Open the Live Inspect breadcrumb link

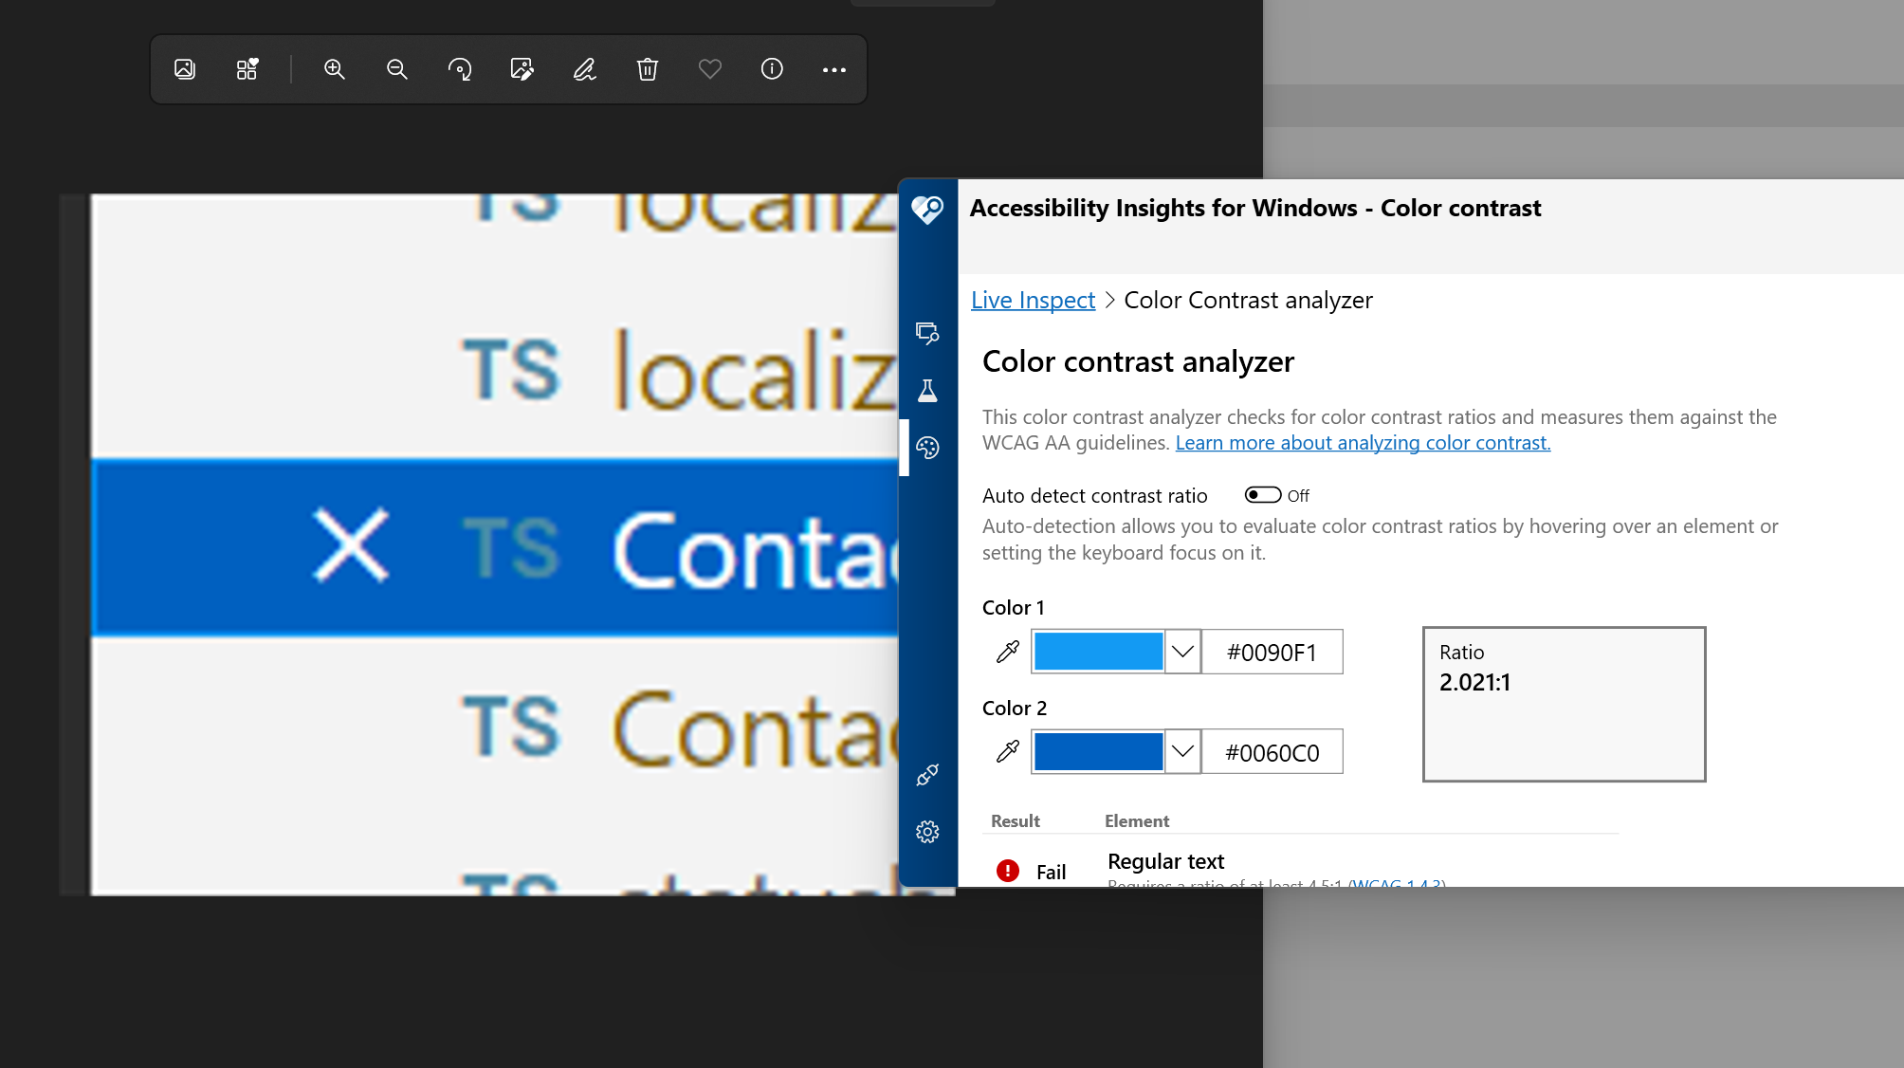point(1033,300)
